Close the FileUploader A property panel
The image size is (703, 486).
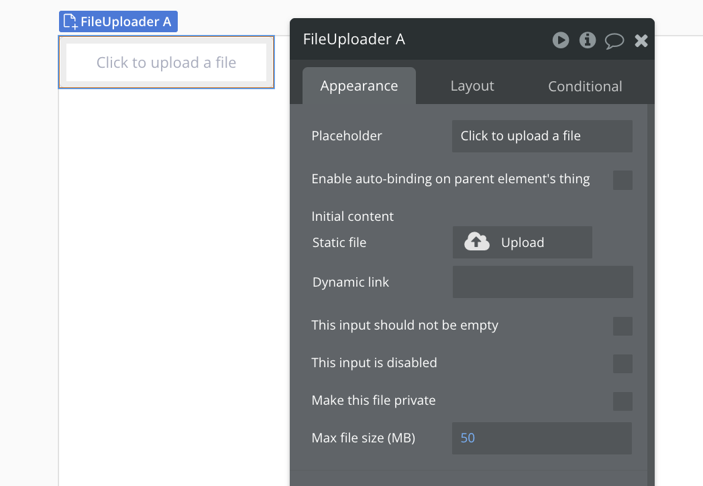[641, 41]
